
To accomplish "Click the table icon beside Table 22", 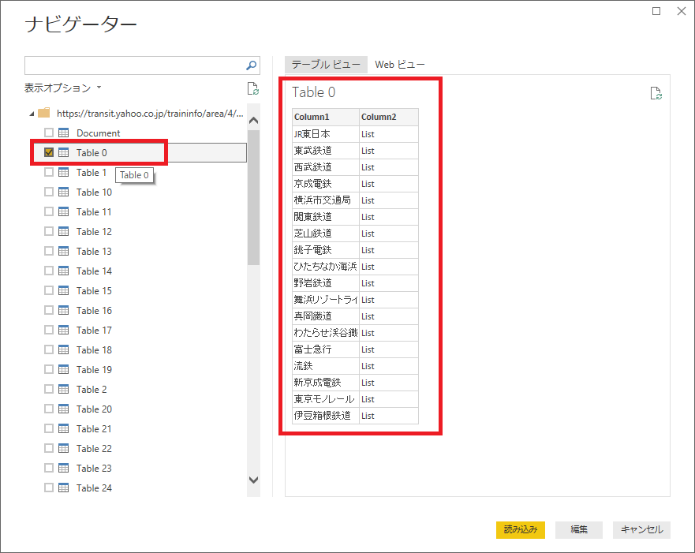I will click(64, 448).
